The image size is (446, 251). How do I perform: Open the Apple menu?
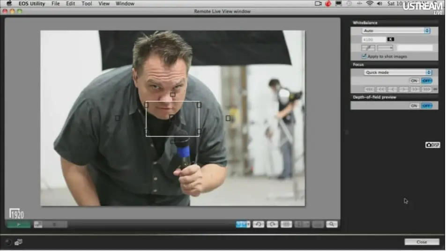pyautogui.click(x=9, y=3)
